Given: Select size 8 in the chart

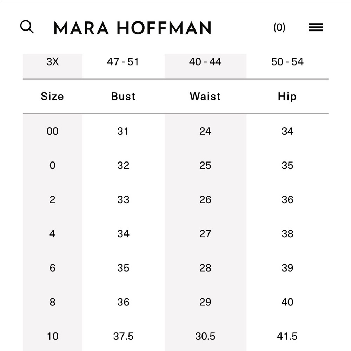Looking at the screenshot, I should pyautogui.click(x=53, y=302).
